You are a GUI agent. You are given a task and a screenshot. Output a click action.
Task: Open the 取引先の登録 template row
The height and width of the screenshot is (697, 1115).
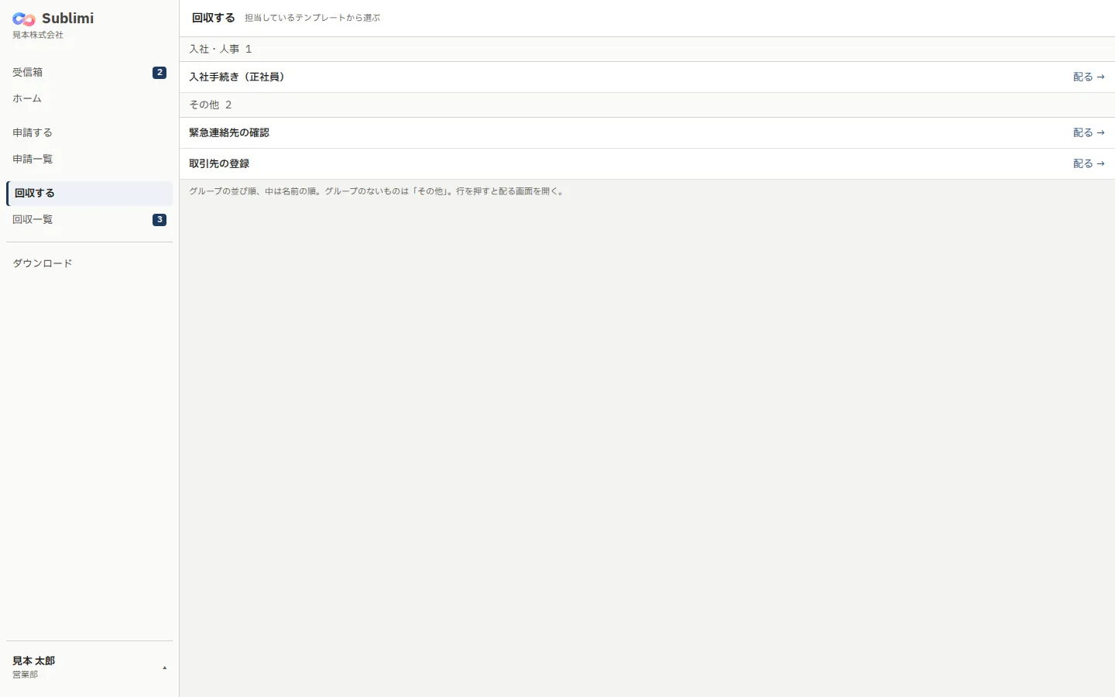(x=647, y=163)
